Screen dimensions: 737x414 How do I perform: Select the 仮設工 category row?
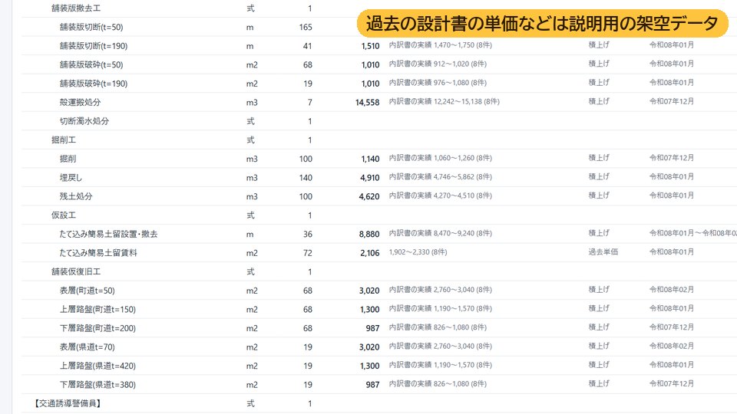(64, 215)
